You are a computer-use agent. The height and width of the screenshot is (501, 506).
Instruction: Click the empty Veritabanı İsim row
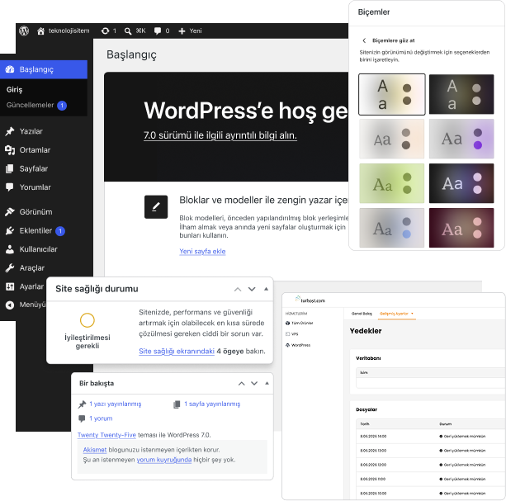coord(431,383)
